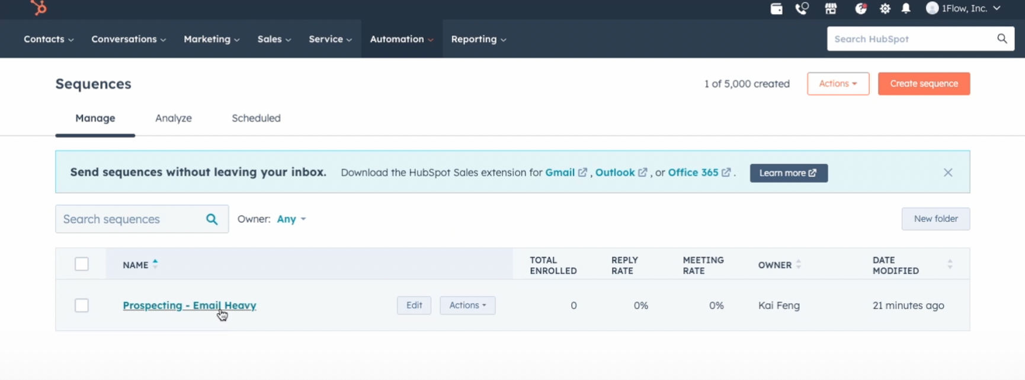Click the 1 of 5,000 created text

tap(747, 83)
